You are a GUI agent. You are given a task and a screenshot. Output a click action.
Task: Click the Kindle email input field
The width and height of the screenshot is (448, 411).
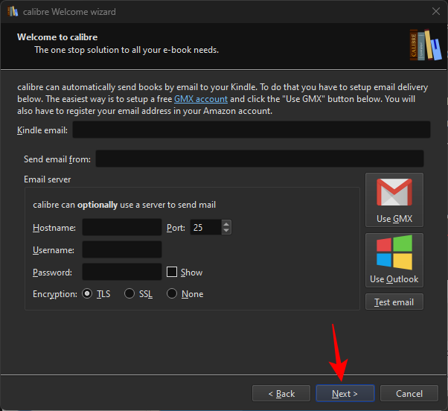(251, 130)
